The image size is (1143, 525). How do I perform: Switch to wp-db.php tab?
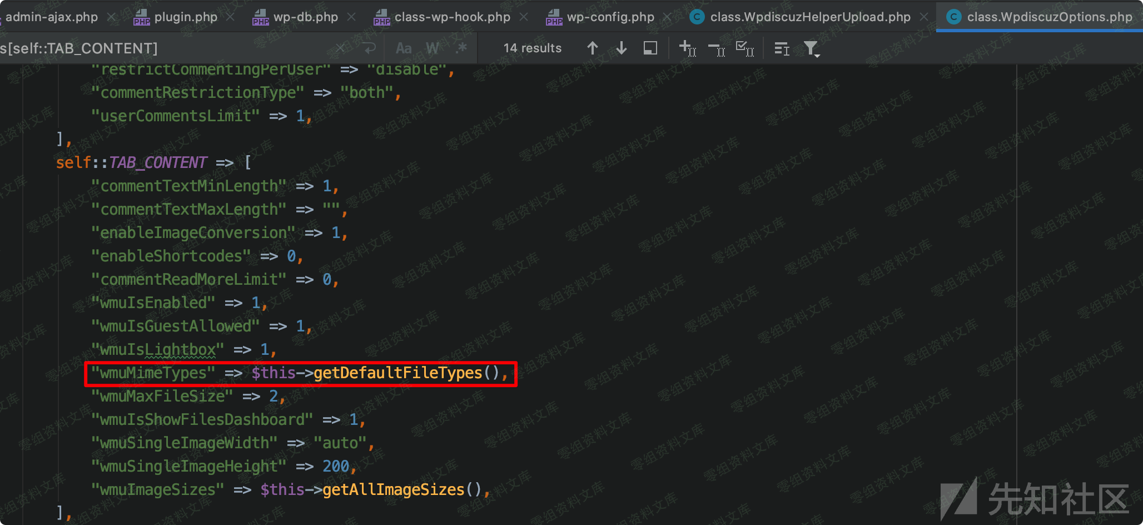click(x=305, y=17)
